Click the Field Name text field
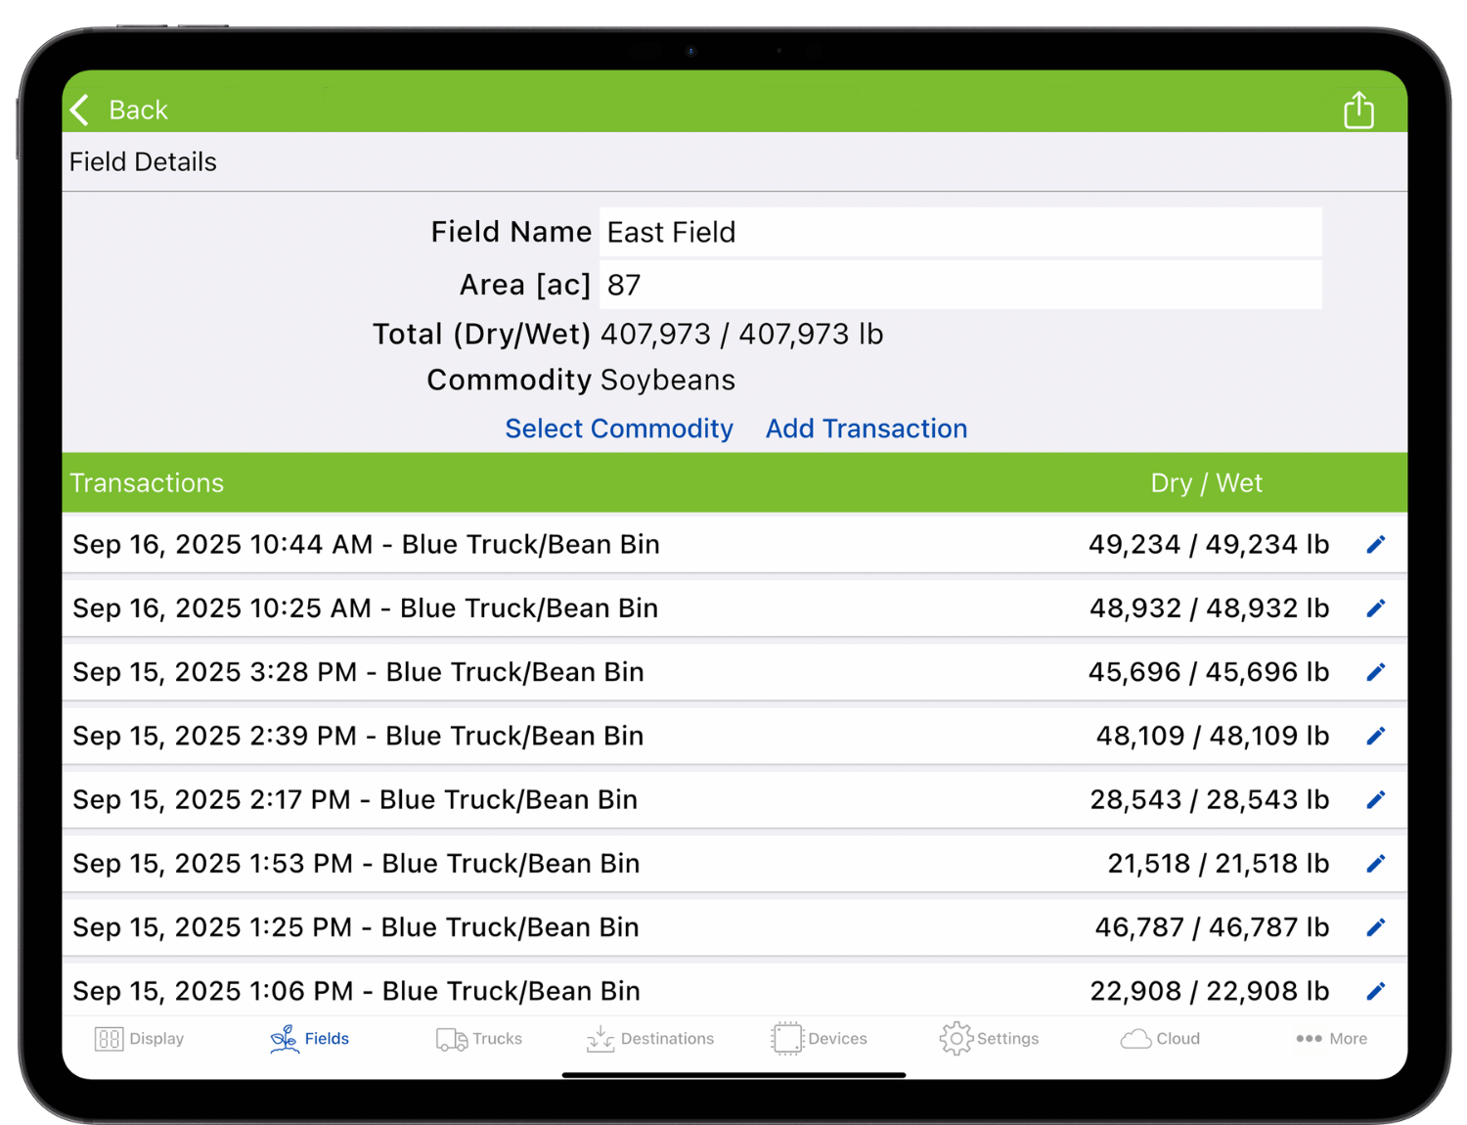Viewport: 1467px width, 1125px height. click(x=960, y=232)
